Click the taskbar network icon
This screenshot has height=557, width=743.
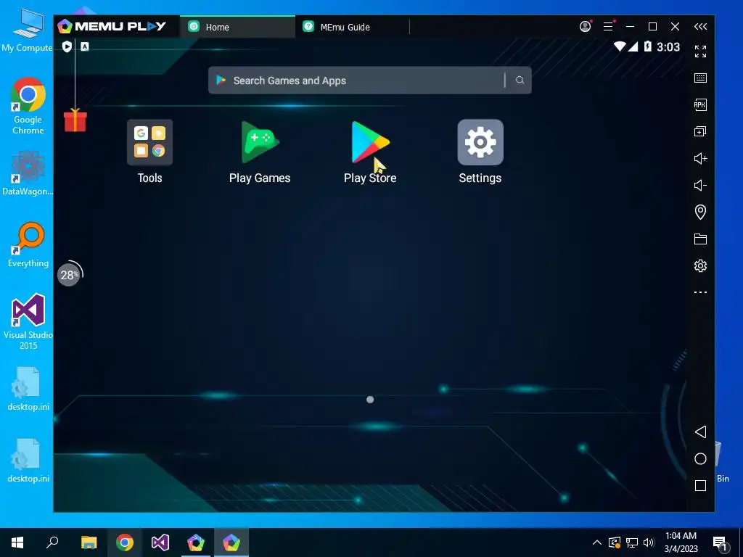click(x=632, y=542)
